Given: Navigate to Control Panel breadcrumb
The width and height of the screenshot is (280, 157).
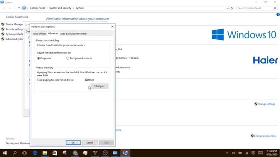Looking at the screenshot, I should click(37, 8).
